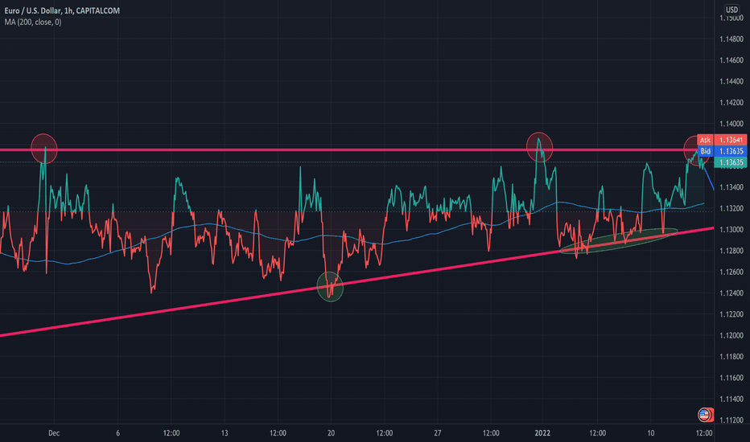Click the red Ask price label

705,140
